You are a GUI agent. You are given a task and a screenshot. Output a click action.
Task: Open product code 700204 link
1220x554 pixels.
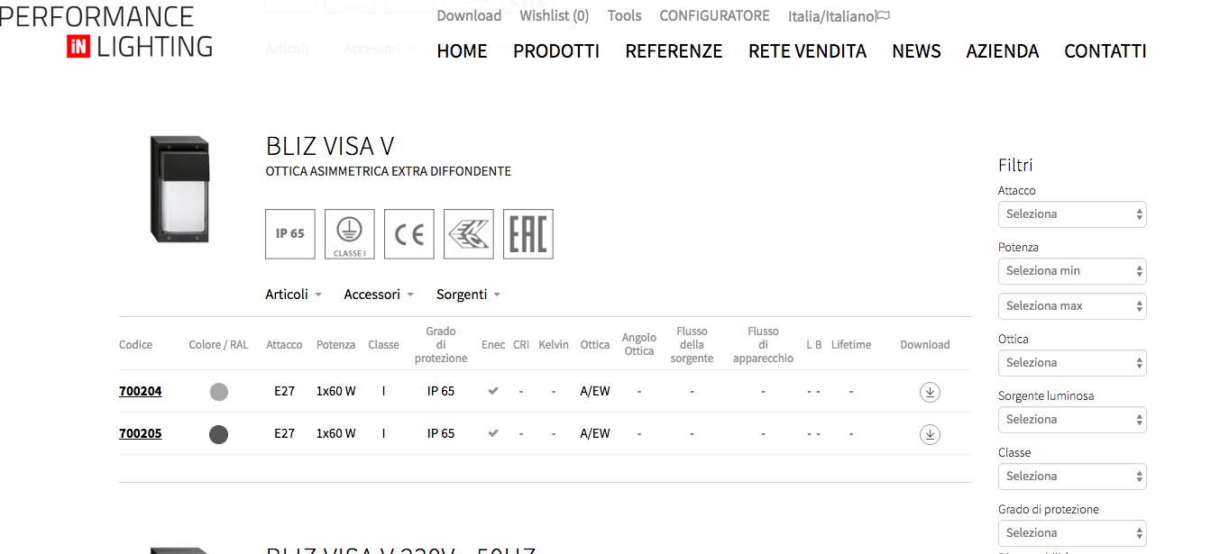pos(141,392)
